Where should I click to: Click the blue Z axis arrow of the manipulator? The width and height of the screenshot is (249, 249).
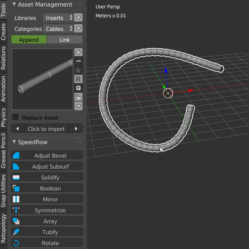click(166, 70)
